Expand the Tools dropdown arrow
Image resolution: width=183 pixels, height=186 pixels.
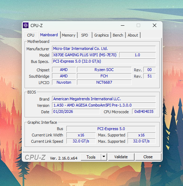click(x=104, y=157)
